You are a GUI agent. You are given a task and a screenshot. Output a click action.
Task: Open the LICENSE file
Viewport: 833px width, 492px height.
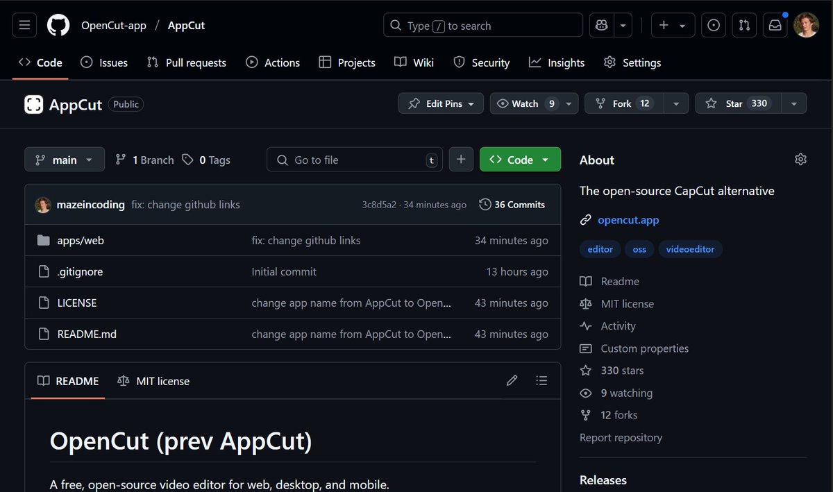tap(77, 303)
